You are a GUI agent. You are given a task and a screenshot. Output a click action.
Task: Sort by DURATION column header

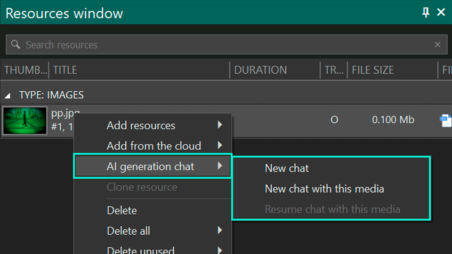[275, 70]
